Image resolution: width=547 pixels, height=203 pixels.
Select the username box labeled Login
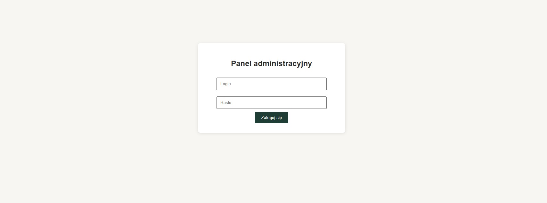pyautogui.click(x=271, y=84)
